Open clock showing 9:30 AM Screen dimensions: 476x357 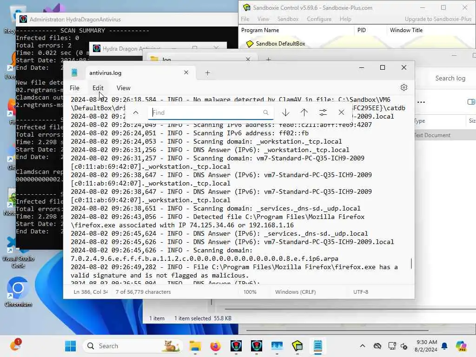click(x=427, y=346)
